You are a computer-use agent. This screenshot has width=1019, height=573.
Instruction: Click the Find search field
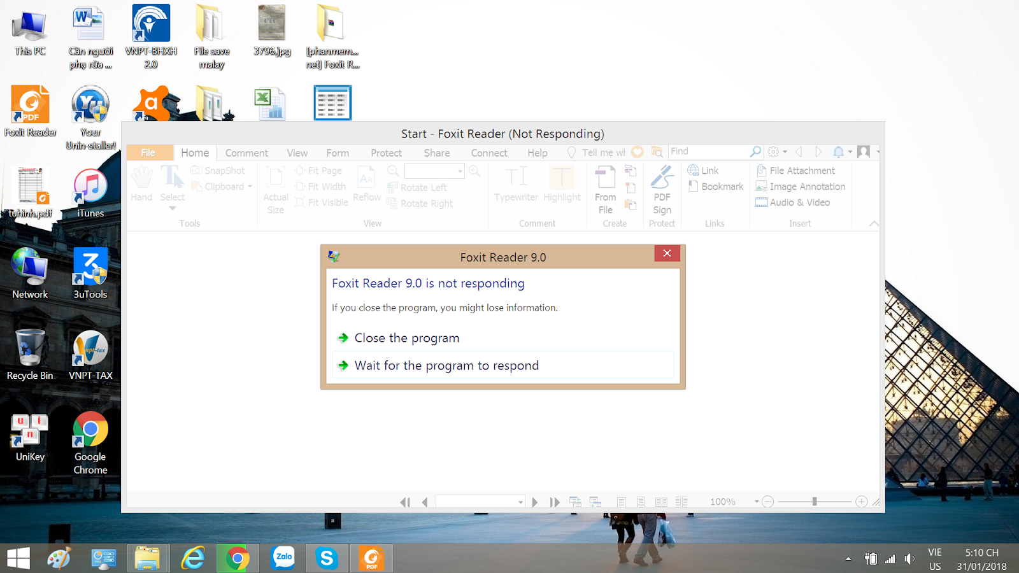pos(708,152)
